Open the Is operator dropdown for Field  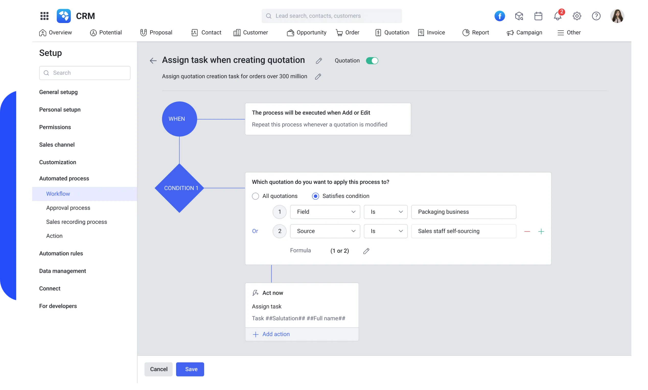(x=385, y=212)
